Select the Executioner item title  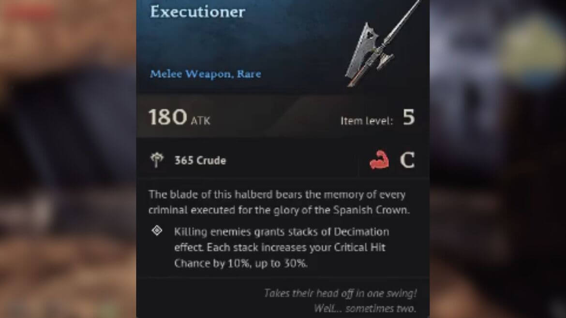click(197, 12)
